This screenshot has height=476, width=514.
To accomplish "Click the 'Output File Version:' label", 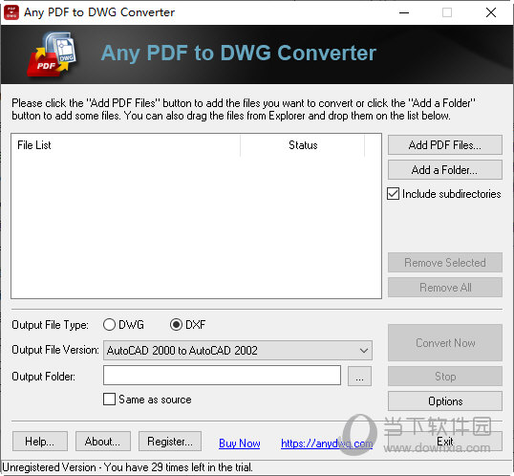I will [55, 350].
